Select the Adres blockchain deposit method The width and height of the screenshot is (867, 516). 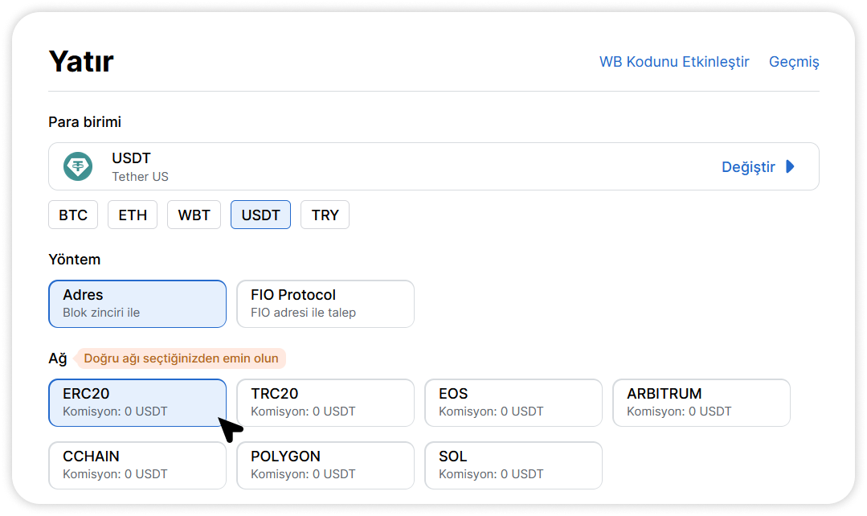pos(137,304)
